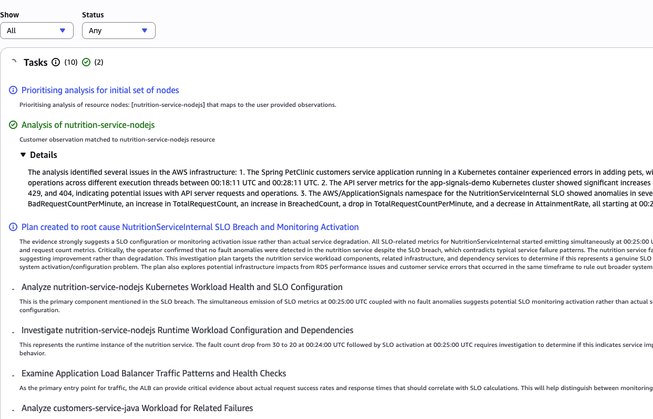The width and height of the screenshot is (653, 419).
Task: Select Investigate nutrition-service-nodejs Runtime Workload Configuration task
Action: pyautogui.click(x=187, y=331)
